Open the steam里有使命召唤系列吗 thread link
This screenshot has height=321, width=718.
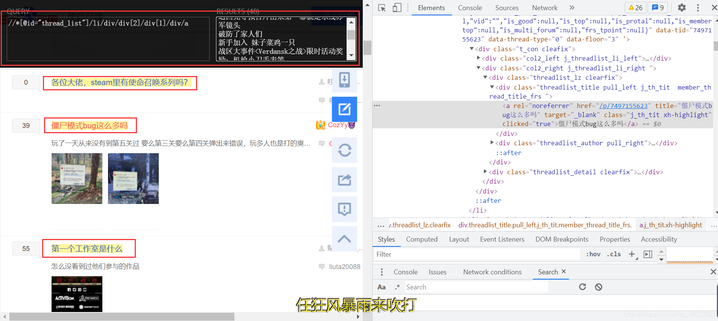120,82
